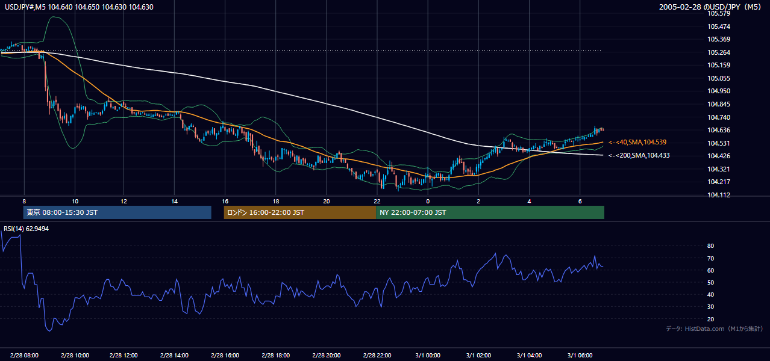Viewport: 770px width, 361px height.
Task: Click the bottom time label 3/1 06:00
Action: tap(580, 356)
